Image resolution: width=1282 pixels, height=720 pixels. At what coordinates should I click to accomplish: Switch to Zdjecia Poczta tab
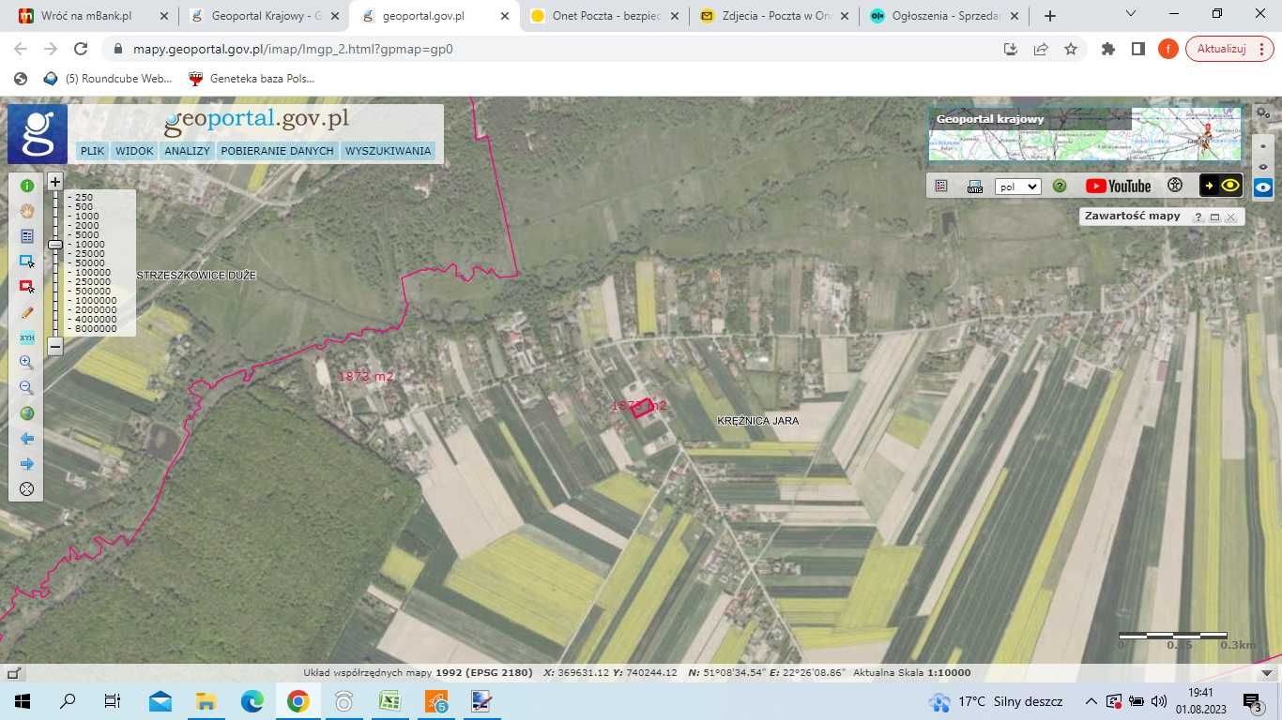pos(774,16)
